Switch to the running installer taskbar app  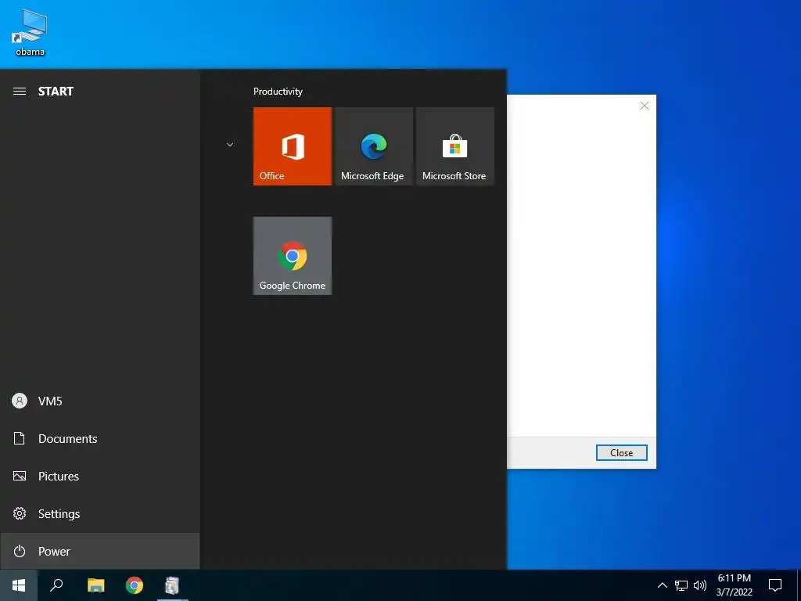click(x=173, y=585)
